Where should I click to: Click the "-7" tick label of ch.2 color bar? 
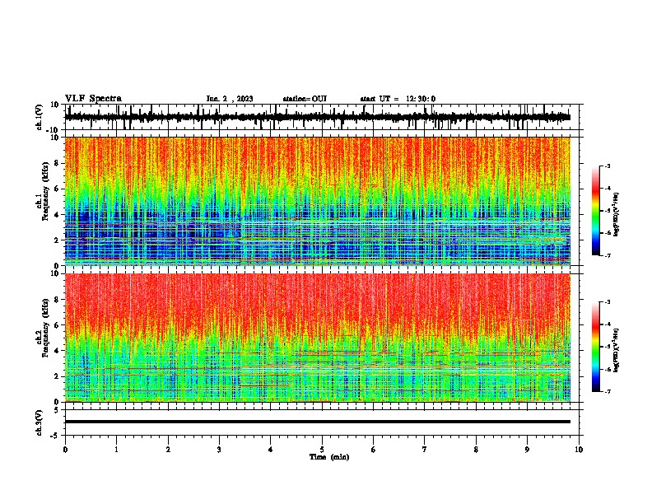608,392
